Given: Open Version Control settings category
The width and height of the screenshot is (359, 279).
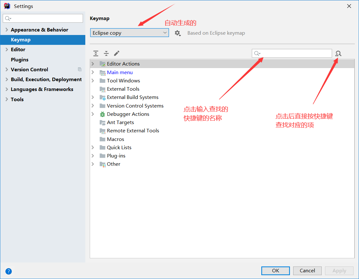Looking at the screenshot, I should (x=30, y=70).
